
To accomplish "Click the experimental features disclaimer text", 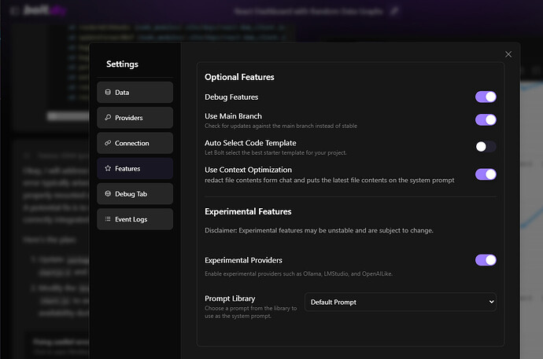I will point(319,230).
